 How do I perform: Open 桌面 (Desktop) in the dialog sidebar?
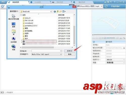click(x=14, y=25)
